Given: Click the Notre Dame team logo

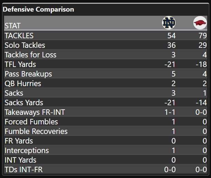Looking at the screenshot, I should 168,23.
